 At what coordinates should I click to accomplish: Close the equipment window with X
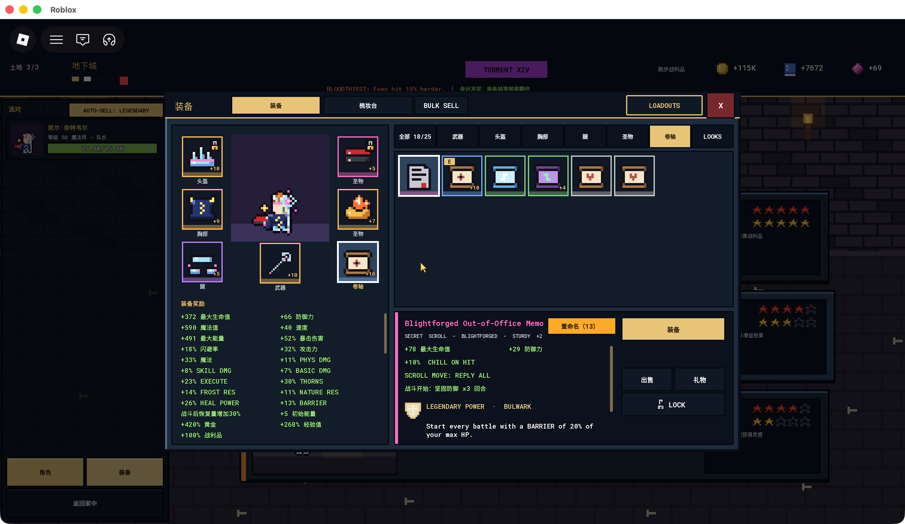[x=720, y=106]
